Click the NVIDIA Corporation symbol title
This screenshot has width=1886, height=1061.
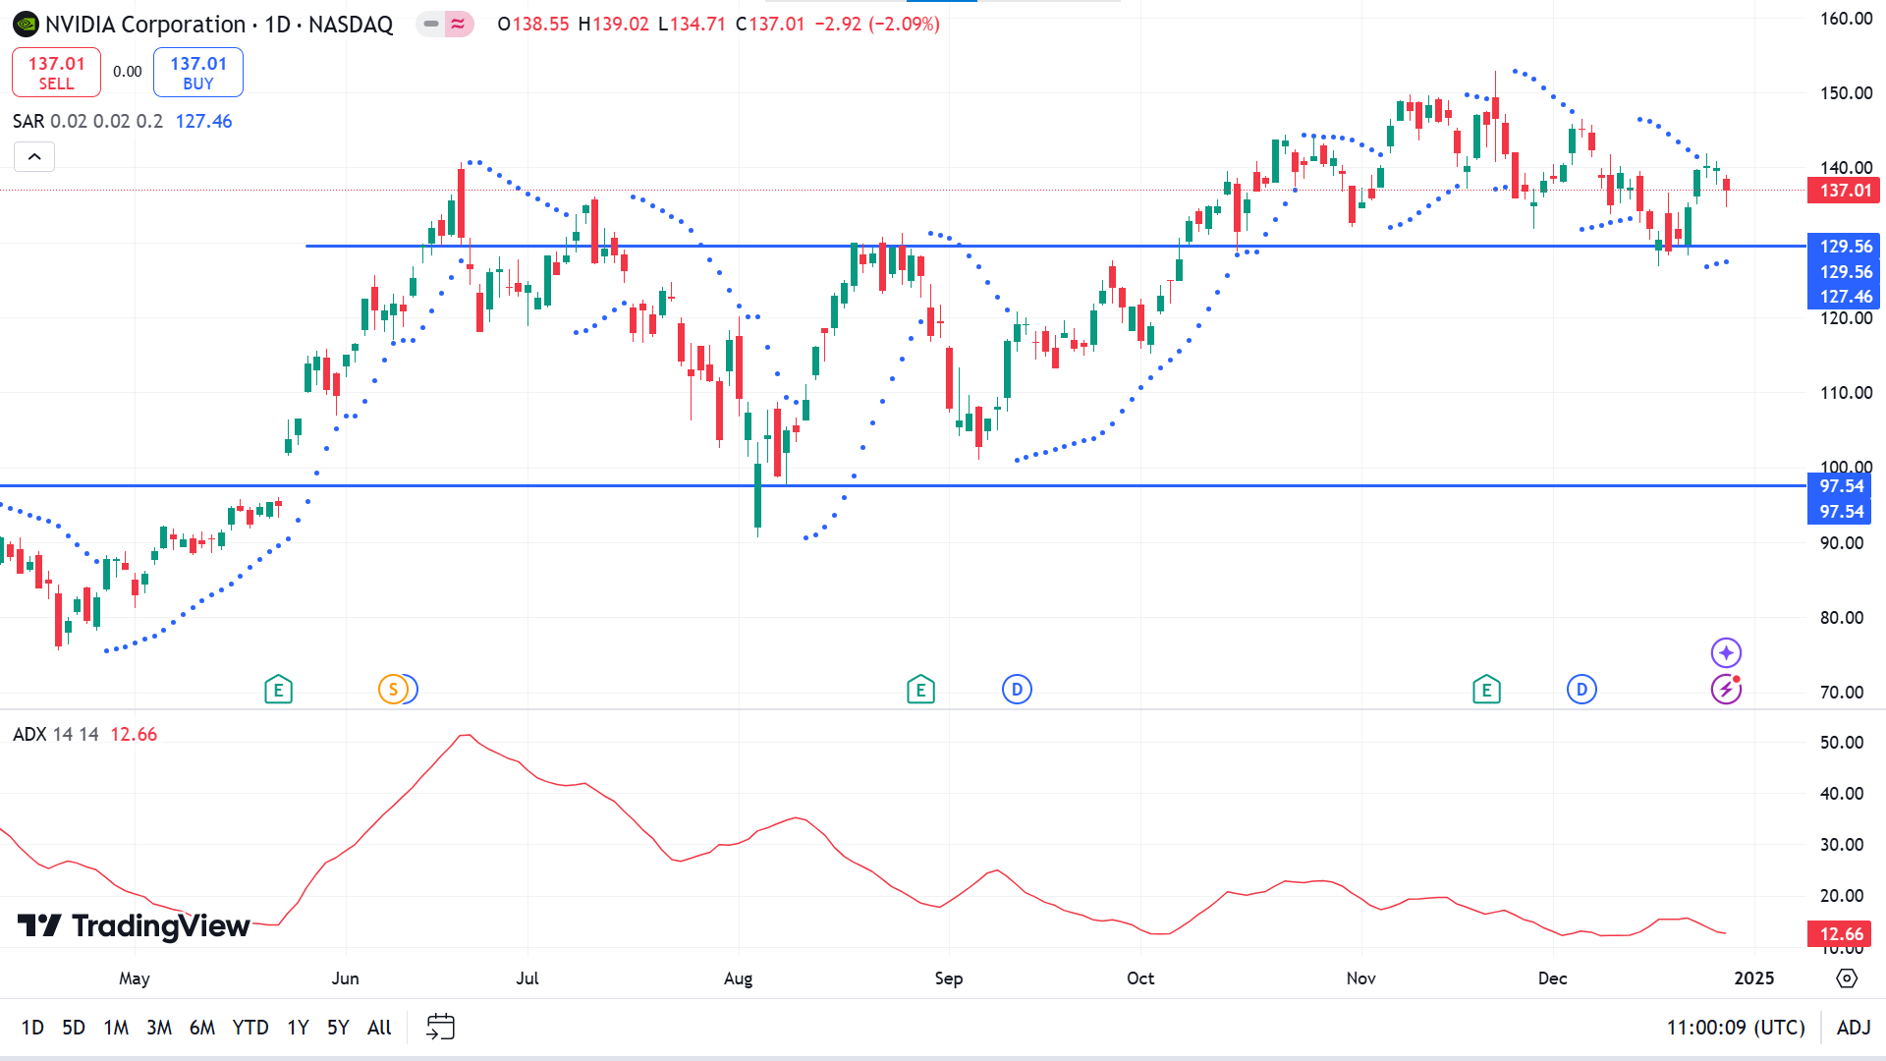coord(145,25)
